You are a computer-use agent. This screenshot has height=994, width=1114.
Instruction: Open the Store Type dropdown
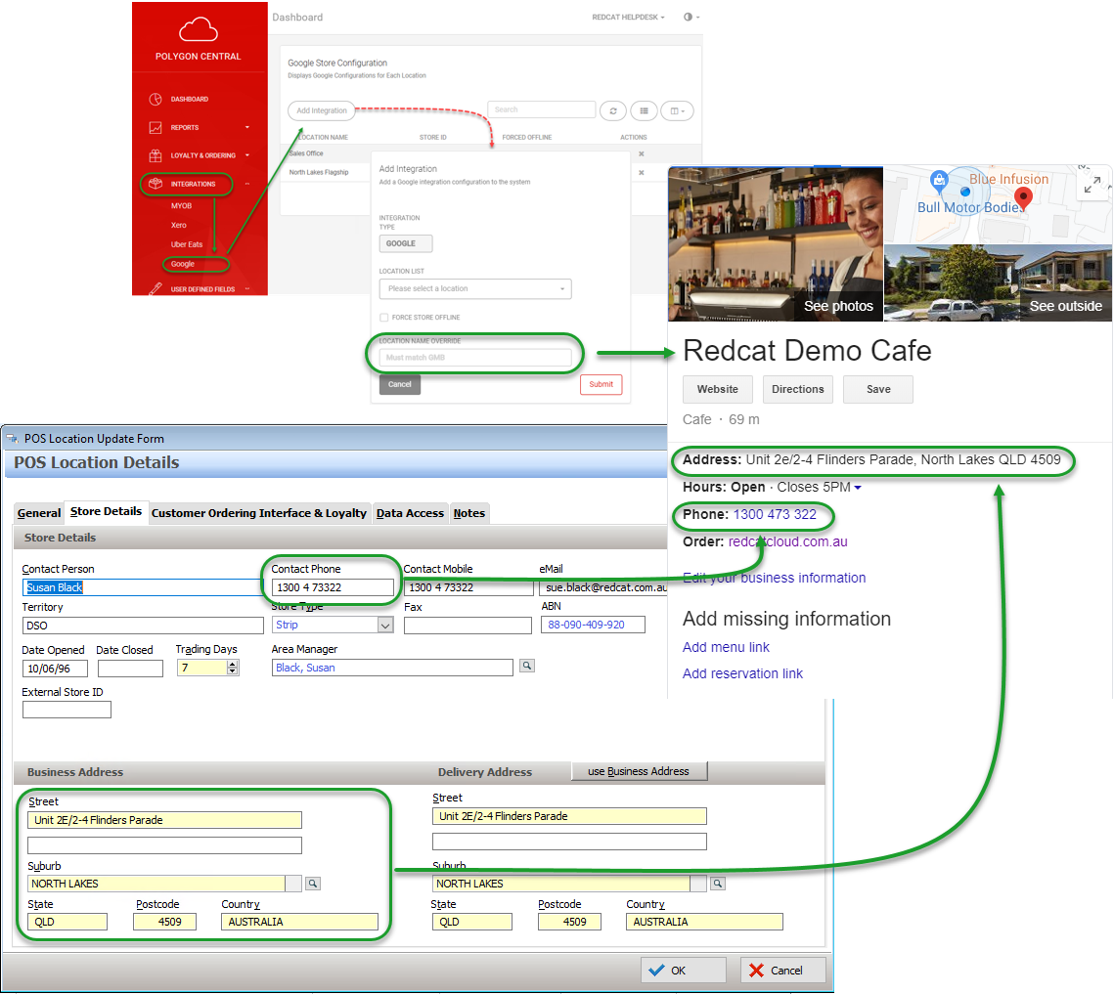[385, 625]
